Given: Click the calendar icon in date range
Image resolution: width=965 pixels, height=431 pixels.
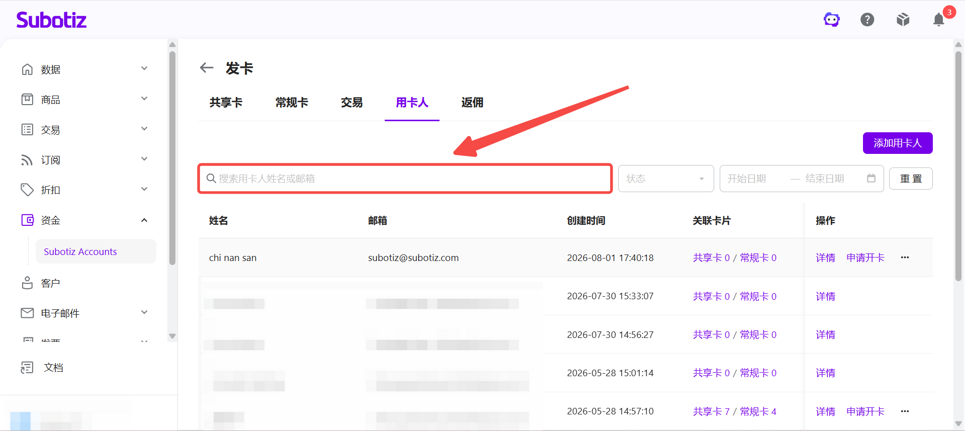Looking at the screenshot, I should [871, 178].
